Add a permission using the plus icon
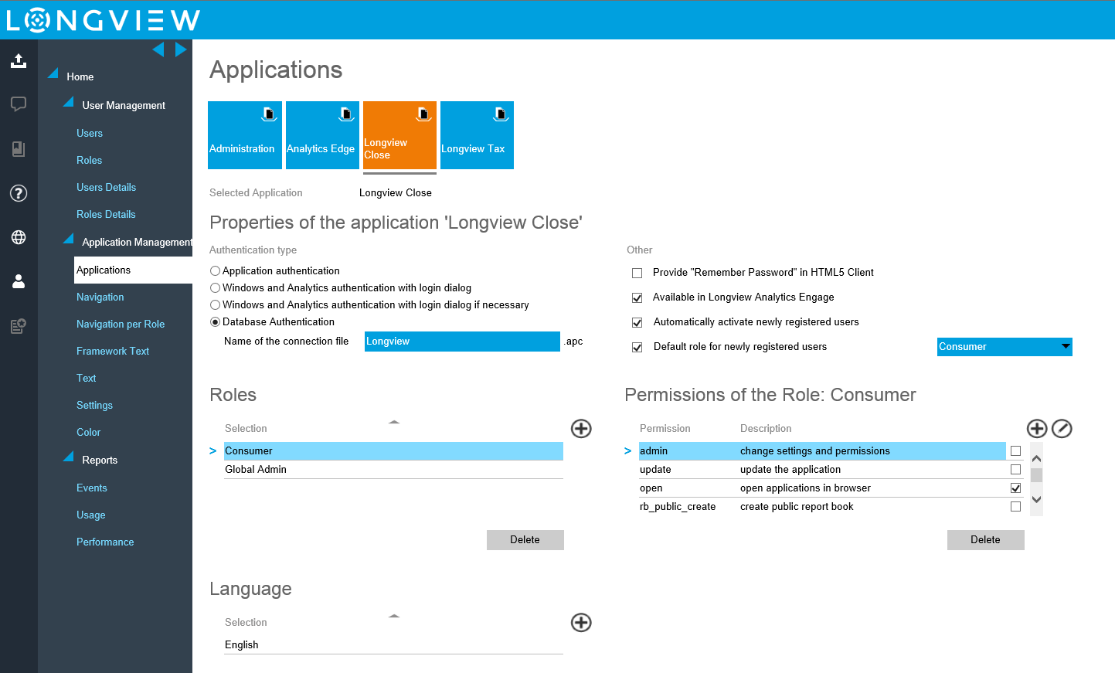Image resolution: width=1115 pixels, height=673 pixels. click(x=1037, y=428)
